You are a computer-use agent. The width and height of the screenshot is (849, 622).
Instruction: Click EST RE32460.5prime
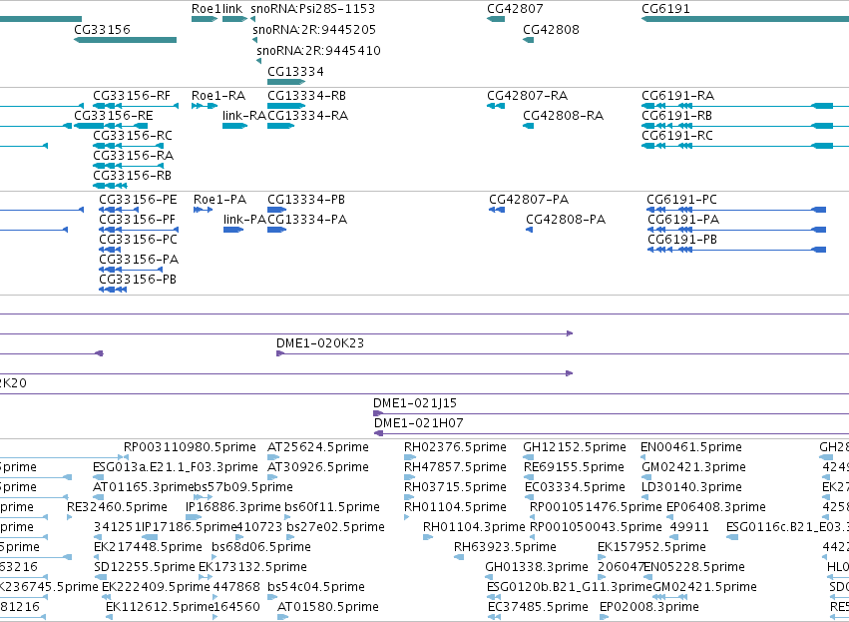(x=117, y=507)
